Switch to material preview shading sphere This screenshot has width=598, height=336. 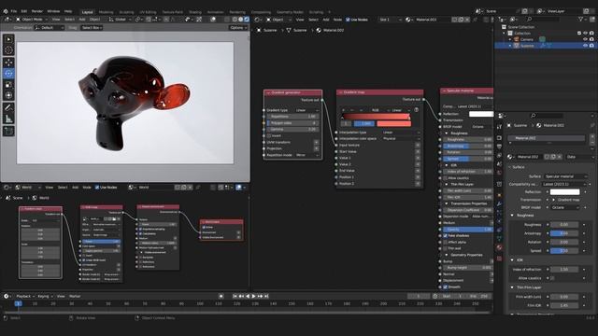pos(241,19)
